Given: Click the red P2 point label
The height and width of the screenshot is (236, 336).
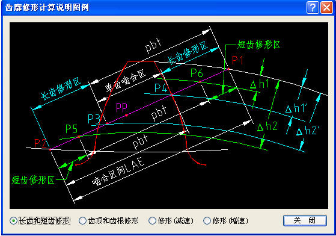Looking at the screenshot, I should [40, 143].
